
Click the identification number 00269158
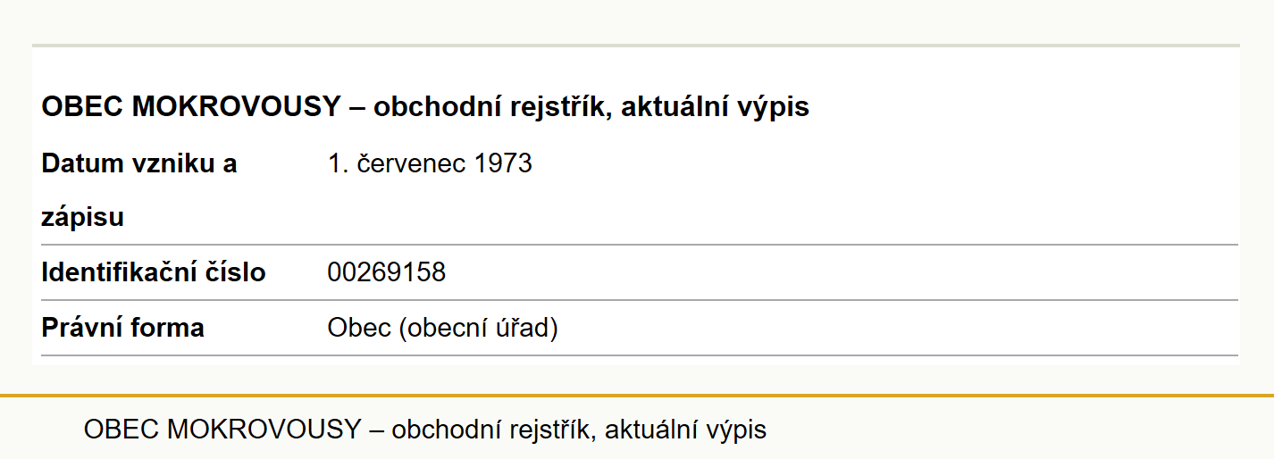(x=387, y=272)
